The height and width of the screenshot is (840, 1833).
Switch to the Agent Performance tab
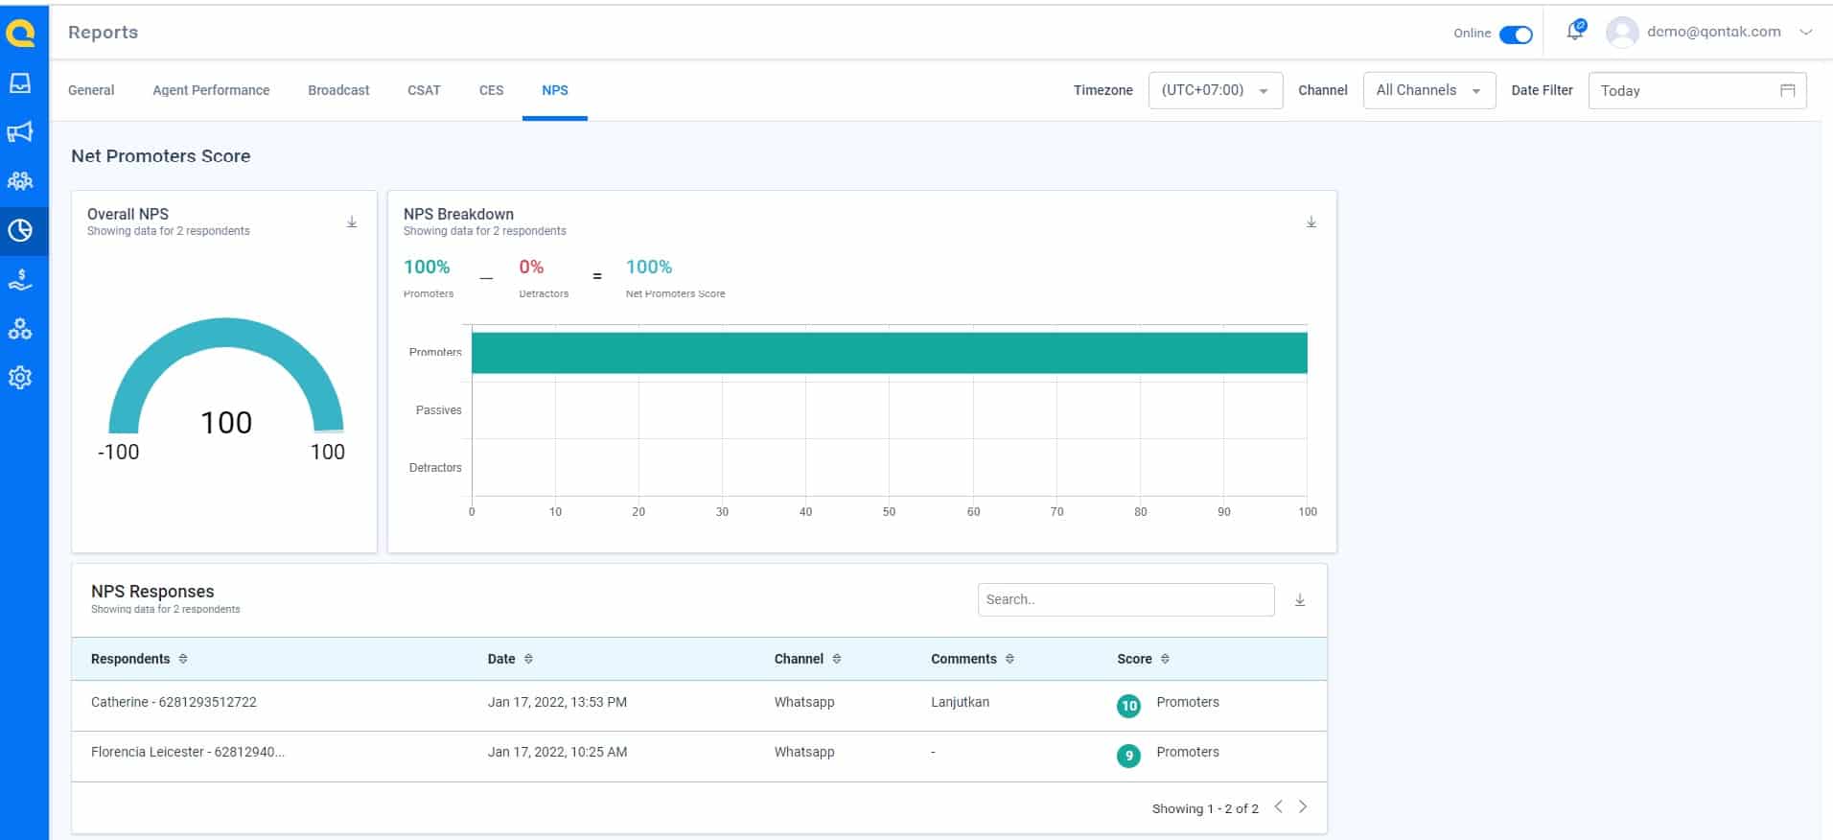point(211,90)
